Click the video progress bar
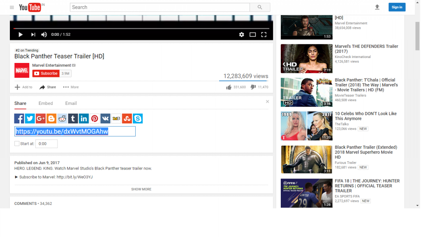This screenshot has width=421, height=237. pyautogui.click(x=141, y=28)
